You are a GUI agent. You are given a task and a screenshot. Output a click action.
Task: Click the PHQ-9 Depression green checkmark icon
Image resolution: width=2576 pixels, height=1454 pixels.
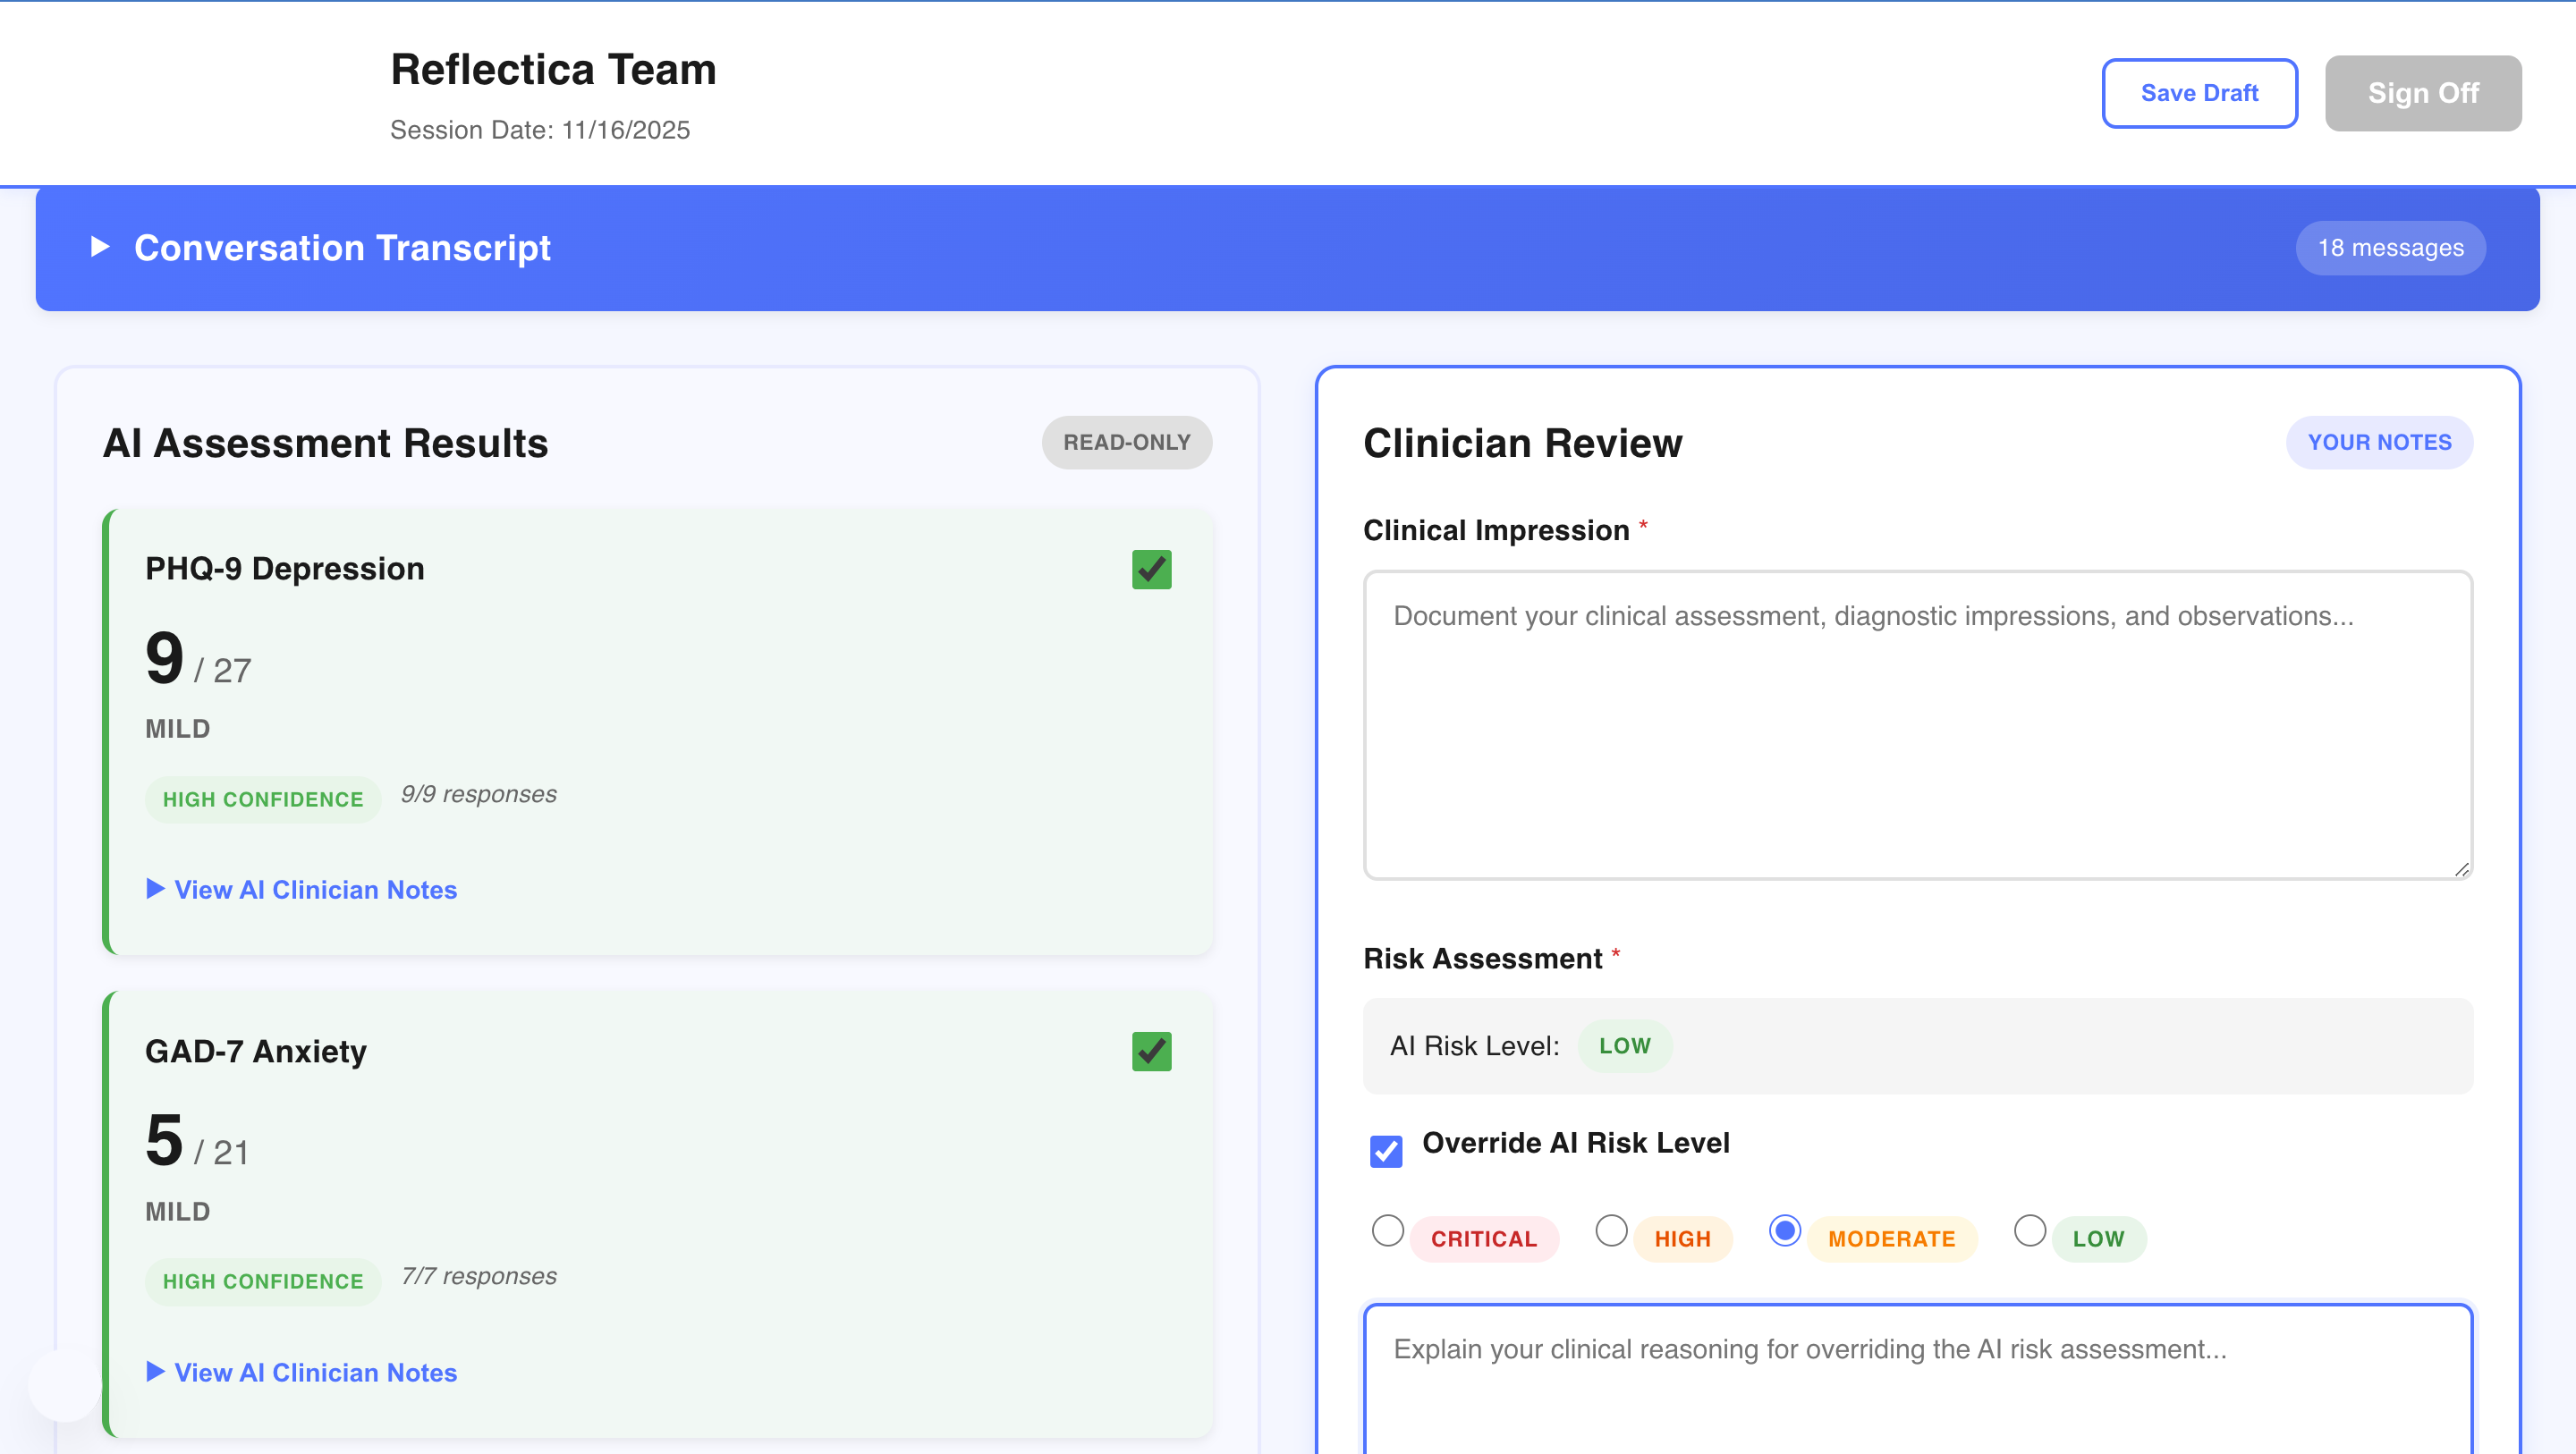point(1151,569)
